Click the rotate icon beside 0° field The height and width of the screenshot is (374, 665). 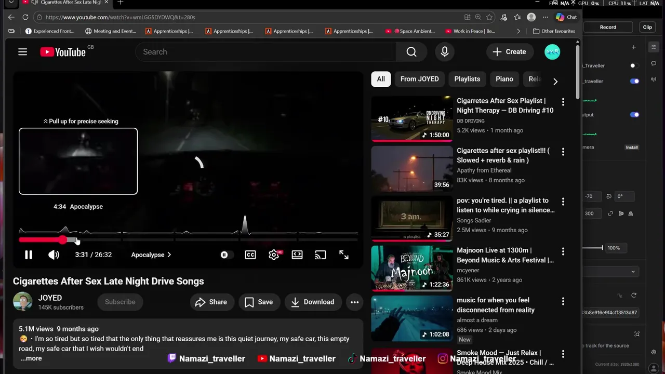pyautogui.click(x=609, y=196)
